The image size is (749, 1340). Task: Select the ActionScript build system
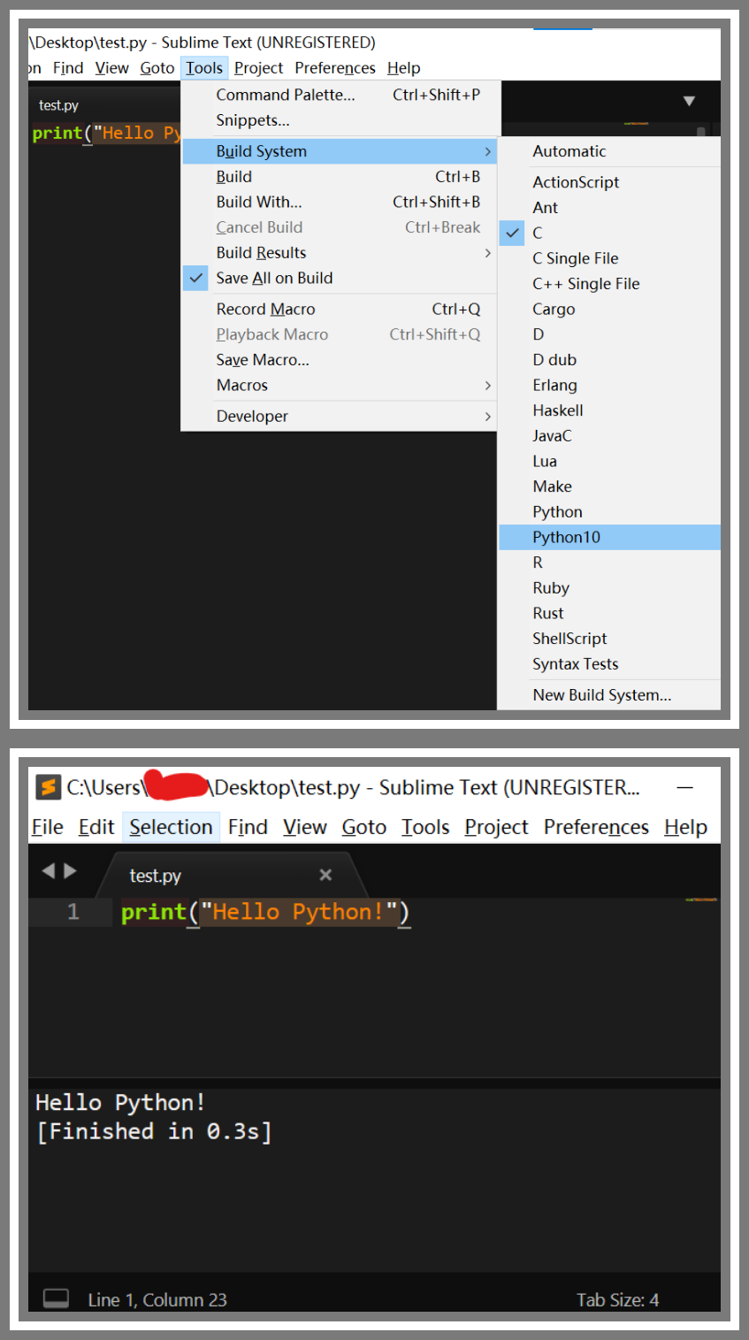(x=610, y=182)
